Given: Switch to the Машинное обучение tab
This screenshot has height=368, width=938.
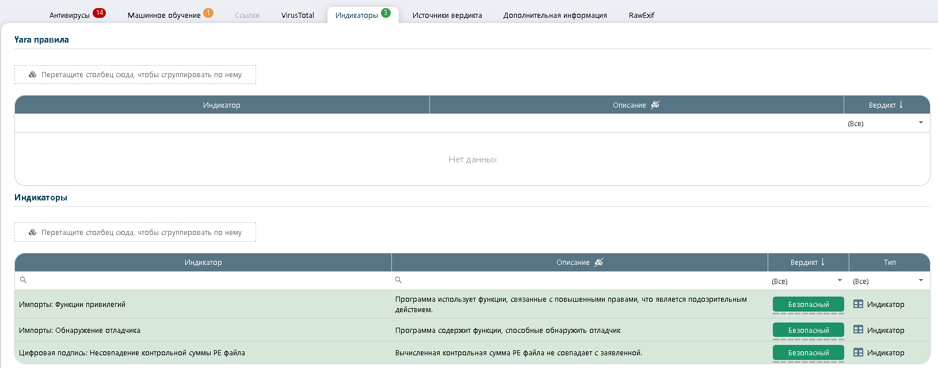Looking at the screenshot, I should (164, 16).
